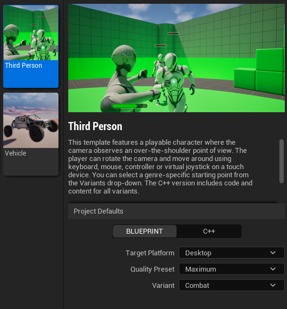Click the Third Person template label
The width and height of the screenshot is (287, 309).
tap(23, 66)
